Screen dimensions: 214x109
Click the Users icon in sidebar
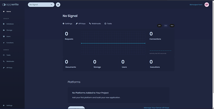4,36
